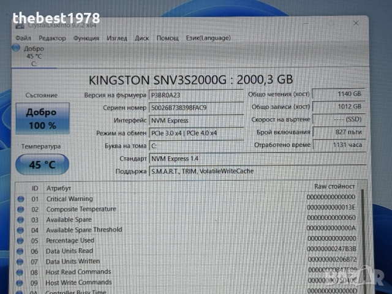Click the status icon for Host Read Commands
The width and height of the screenshot is (392, 294).
[20, 272]
